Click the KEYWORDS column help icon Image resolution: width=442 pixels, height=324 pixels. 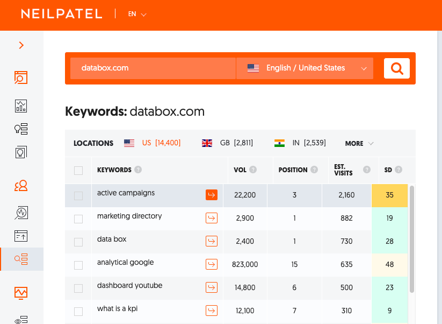tap(138, 170)
